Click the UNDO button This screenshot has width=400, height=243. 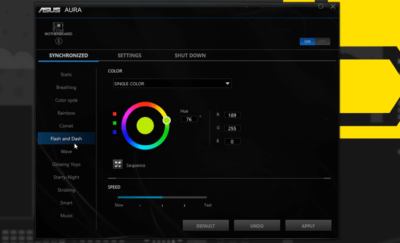point(257,225)
